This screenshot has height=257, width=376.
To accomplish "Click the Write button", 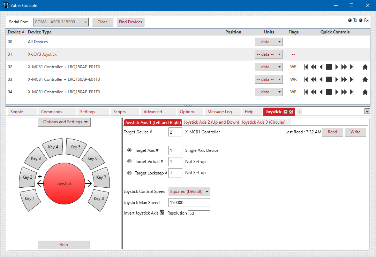I will [x=355, y=132].
